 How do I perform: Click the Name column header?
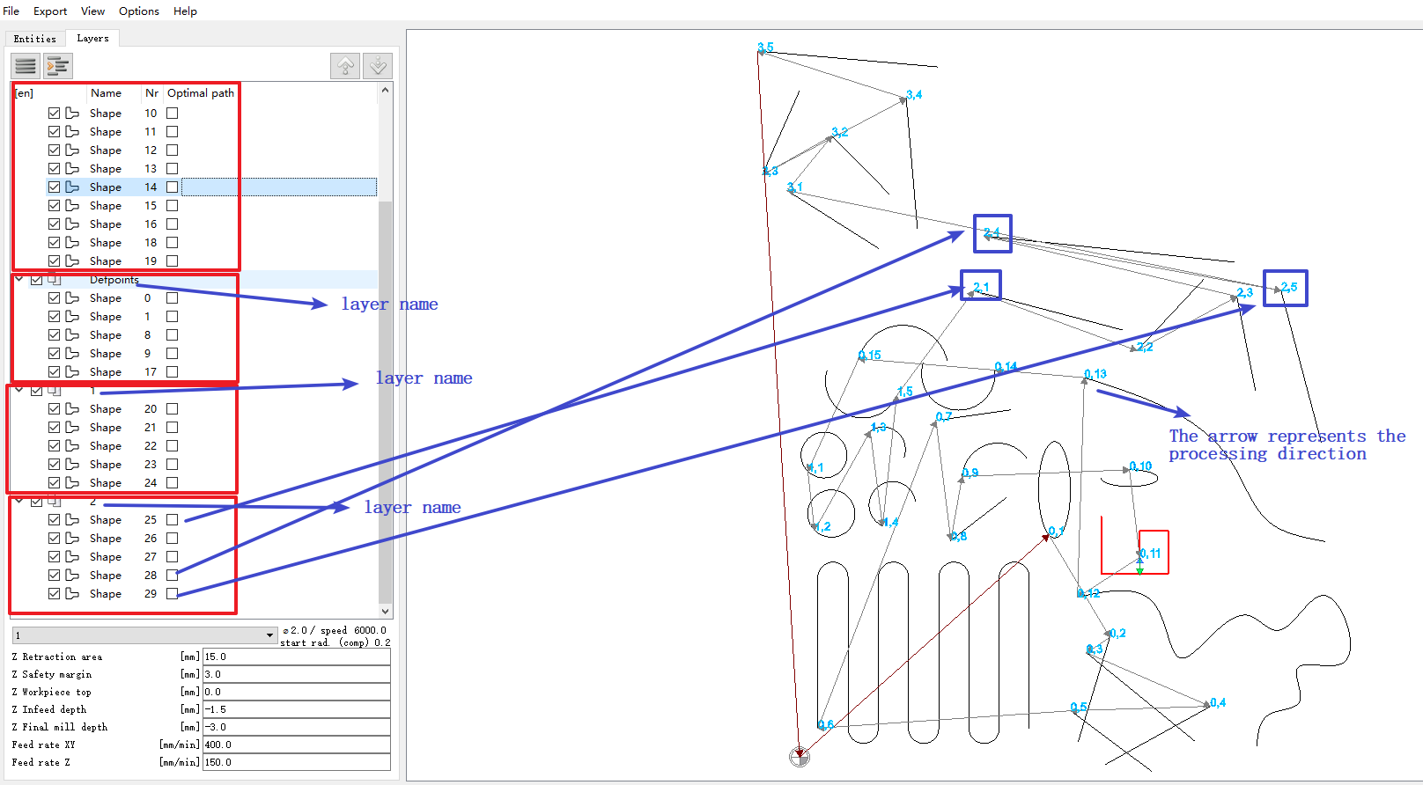tap(106, 93)
